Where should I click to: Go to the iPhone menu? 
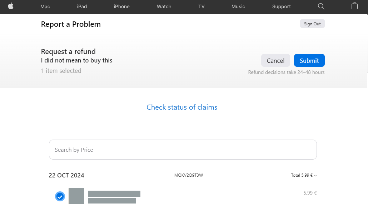coord(122,6)
